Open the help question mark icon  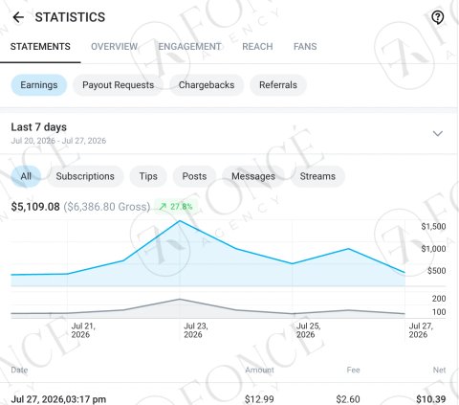pos(438,17)
